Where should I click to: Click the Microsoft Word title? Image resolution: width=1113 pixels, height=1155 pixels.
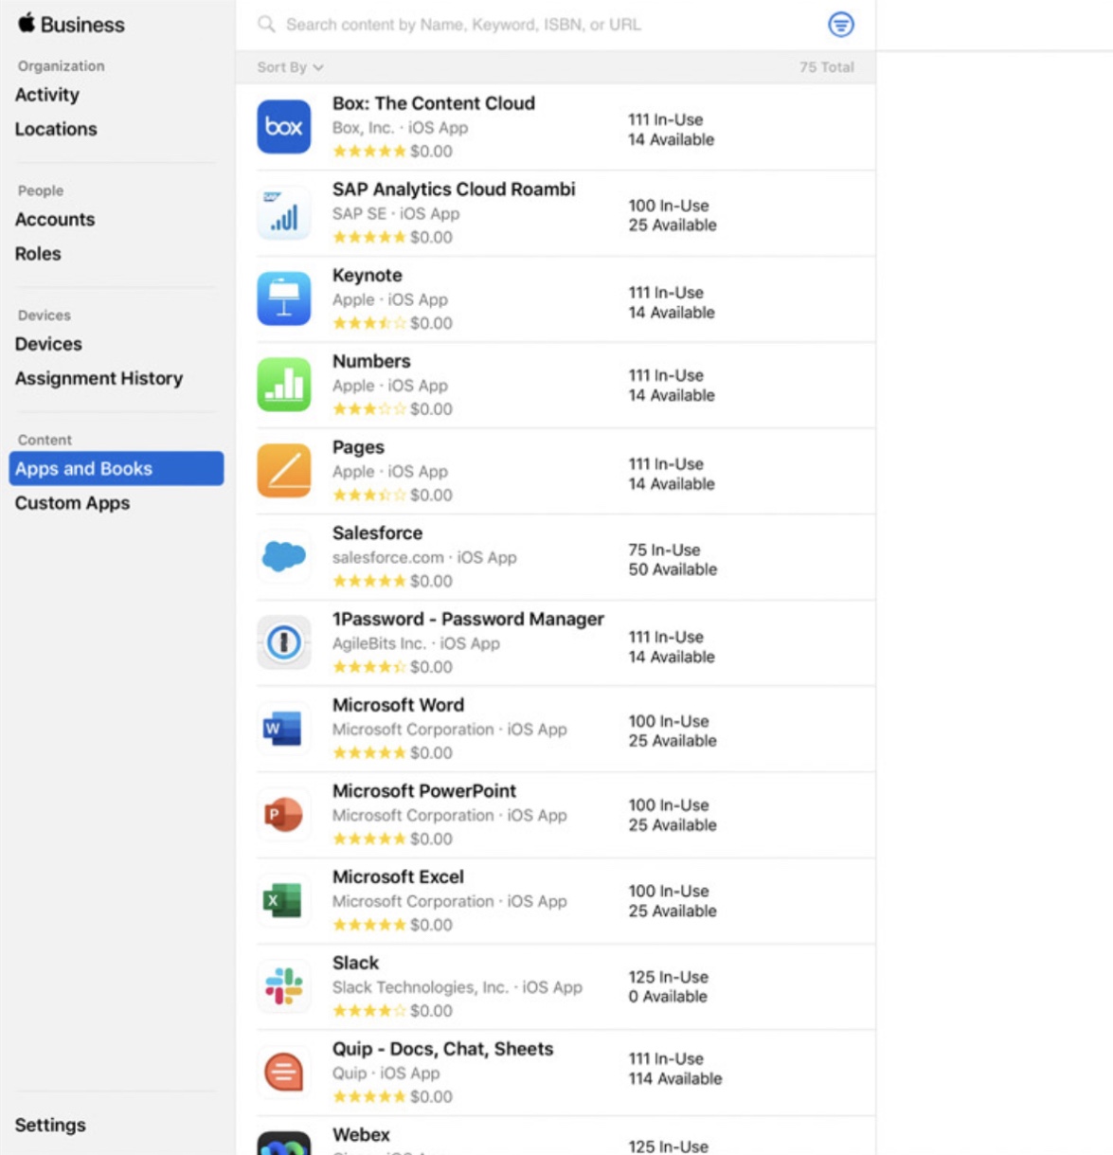[x=398, y=705]
